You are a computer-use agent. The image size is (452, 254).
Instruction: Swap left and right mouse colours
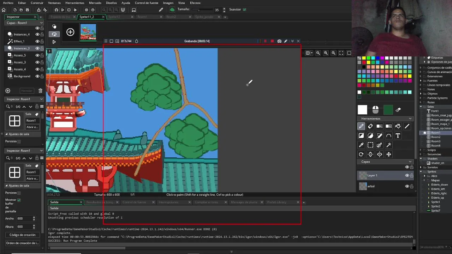coord(398,110)
